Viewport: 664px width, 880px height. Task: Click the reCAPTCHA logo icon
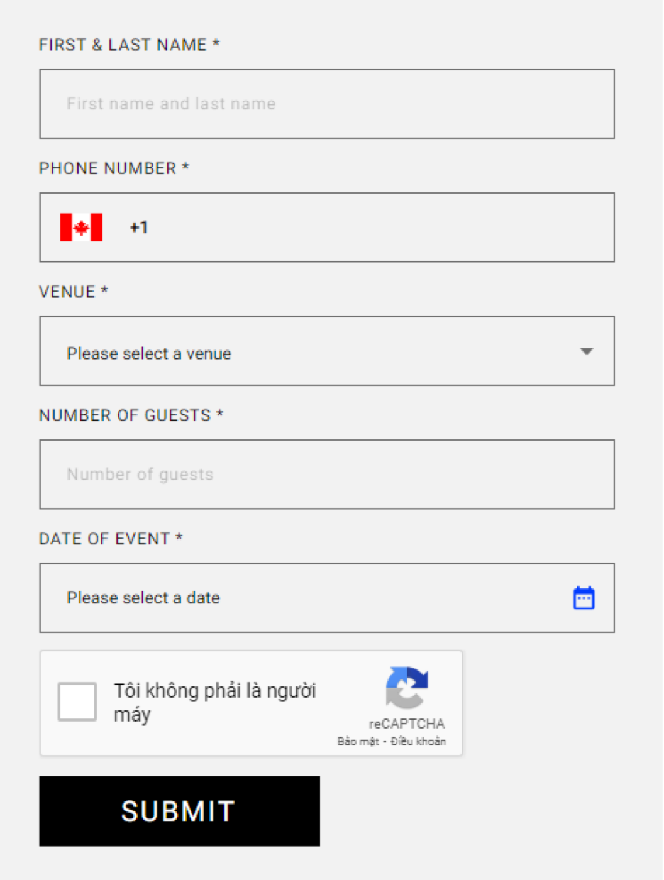407,688
